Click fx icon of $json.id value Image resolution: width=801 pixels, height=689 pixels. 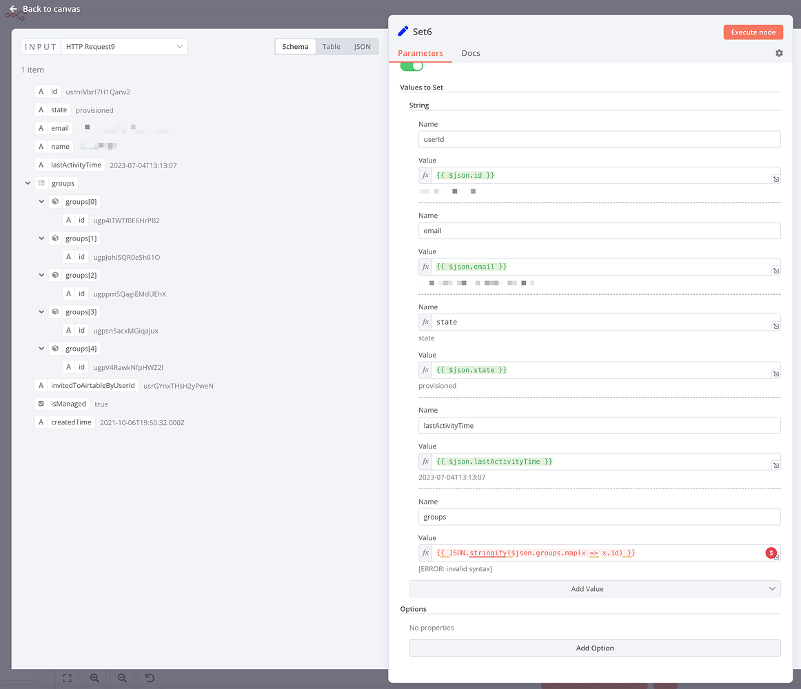425,175
